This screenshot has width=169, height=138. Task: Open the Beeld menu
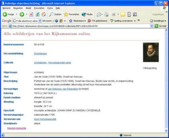pyautogui.click(x=28, y=8)
